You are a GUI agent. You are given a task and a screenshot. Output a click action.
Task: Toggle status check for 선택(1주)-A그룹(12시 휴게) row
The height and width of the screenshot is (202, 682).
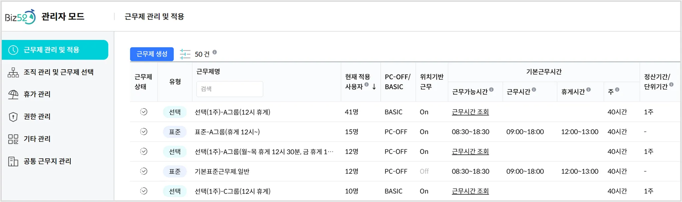coord(144,112)
